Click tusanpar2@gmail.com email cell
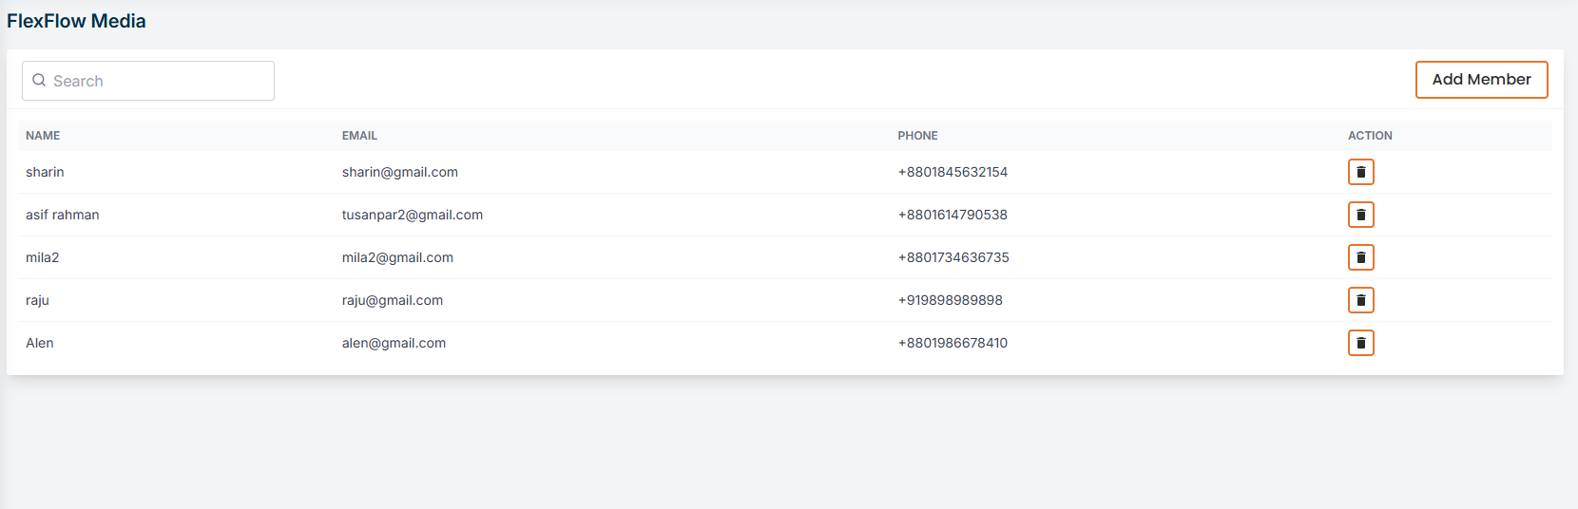This screenshot has height=509, width=1578. point(413,215)
